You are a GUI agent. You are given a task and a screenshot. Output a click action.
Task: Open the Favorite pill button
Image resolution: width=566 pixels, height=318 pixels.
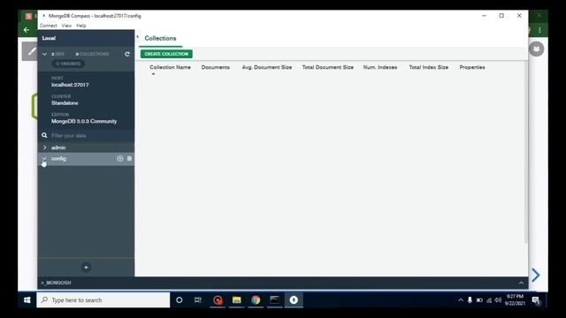pyautogui.click(x=68, y=64)
